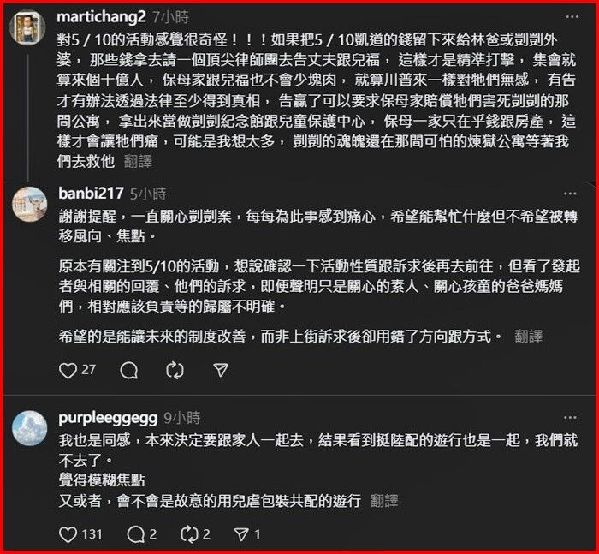The width and height of the screenshot is (599, 554).
Task: Share purpleeggegg's post via send icon
Action: click(241, 534)
